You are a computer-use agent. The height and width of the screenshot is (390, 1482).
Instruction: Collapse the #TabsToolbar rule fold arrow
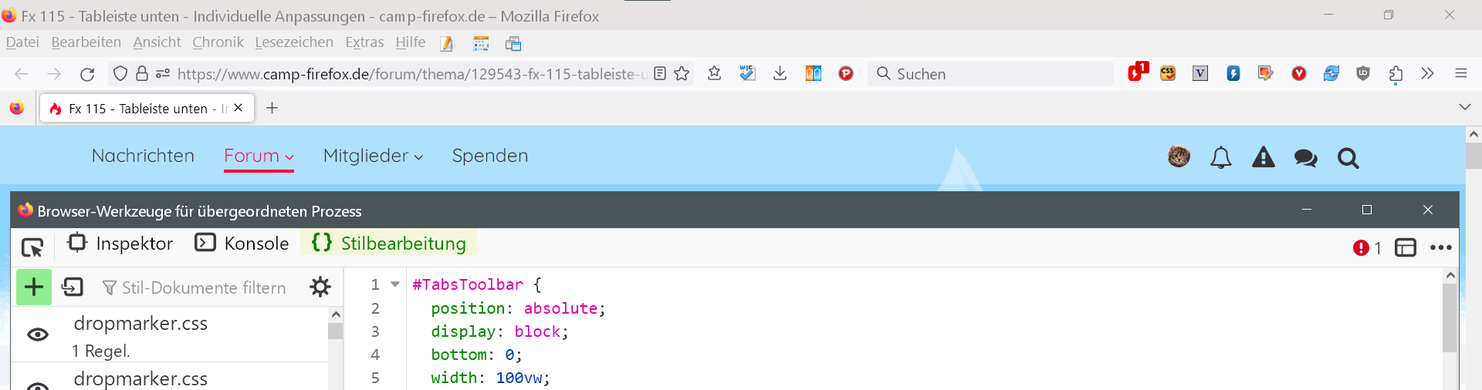tap(395, 284)
